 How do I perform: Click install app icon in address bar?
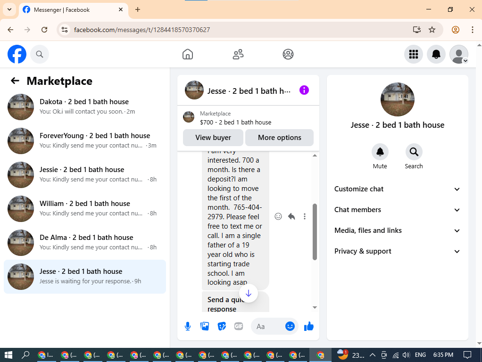click(417, 30)
